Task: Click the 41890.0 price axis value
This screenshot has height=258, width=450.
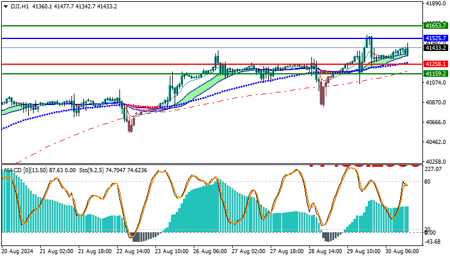Action: click(436, 3)
